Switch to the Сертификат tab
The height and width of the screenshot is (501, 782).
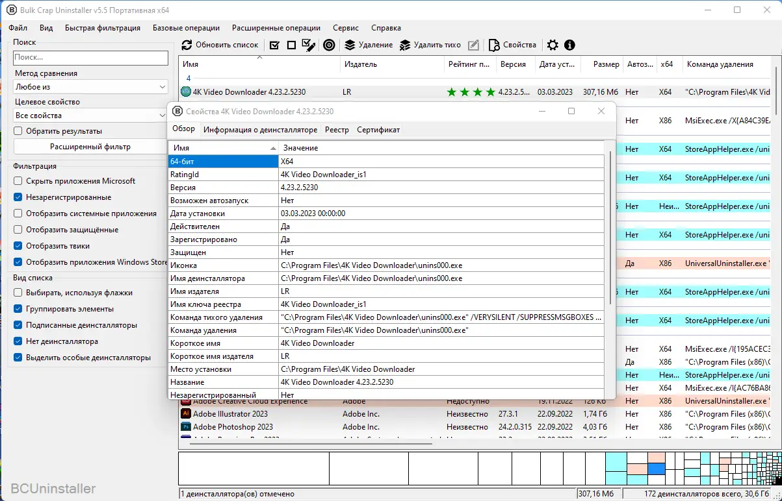click(x=378, y=130)
